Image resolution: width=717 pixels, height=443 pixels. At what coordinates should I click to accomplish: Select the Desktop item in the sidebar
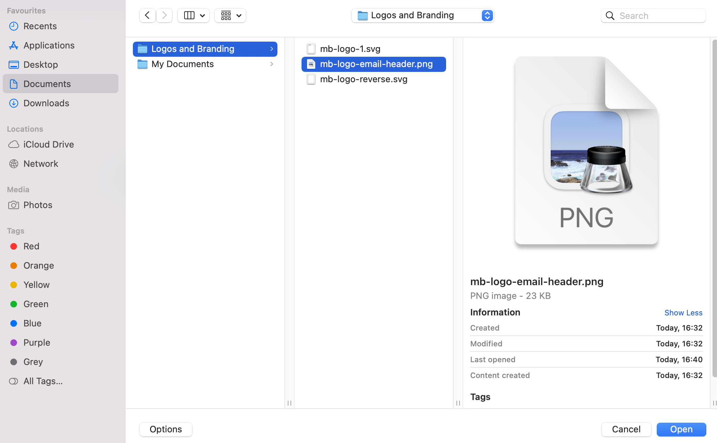[x=41, y=64]
